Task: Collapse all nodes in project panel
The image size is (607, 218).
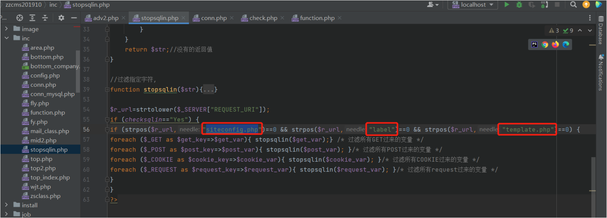Action: coord(45,18)
